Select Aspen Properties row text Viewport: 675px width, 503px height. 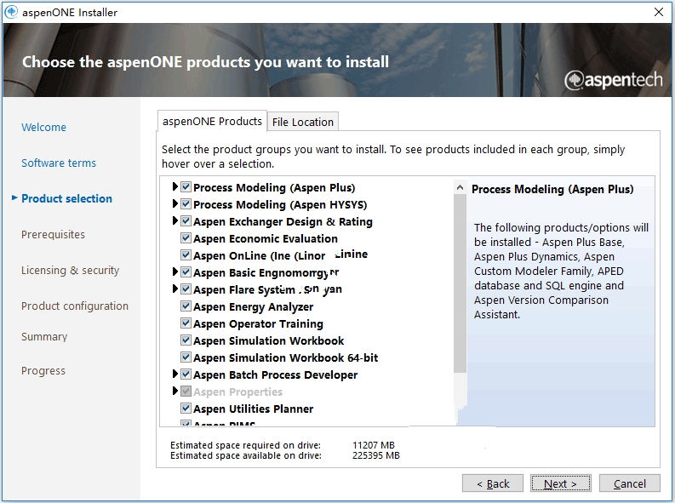(x=237, y=392)
